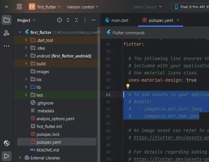This screenshot has height=162, width=209.
Task: Click the .dart_tool folder name
Action: click(45, 40)
